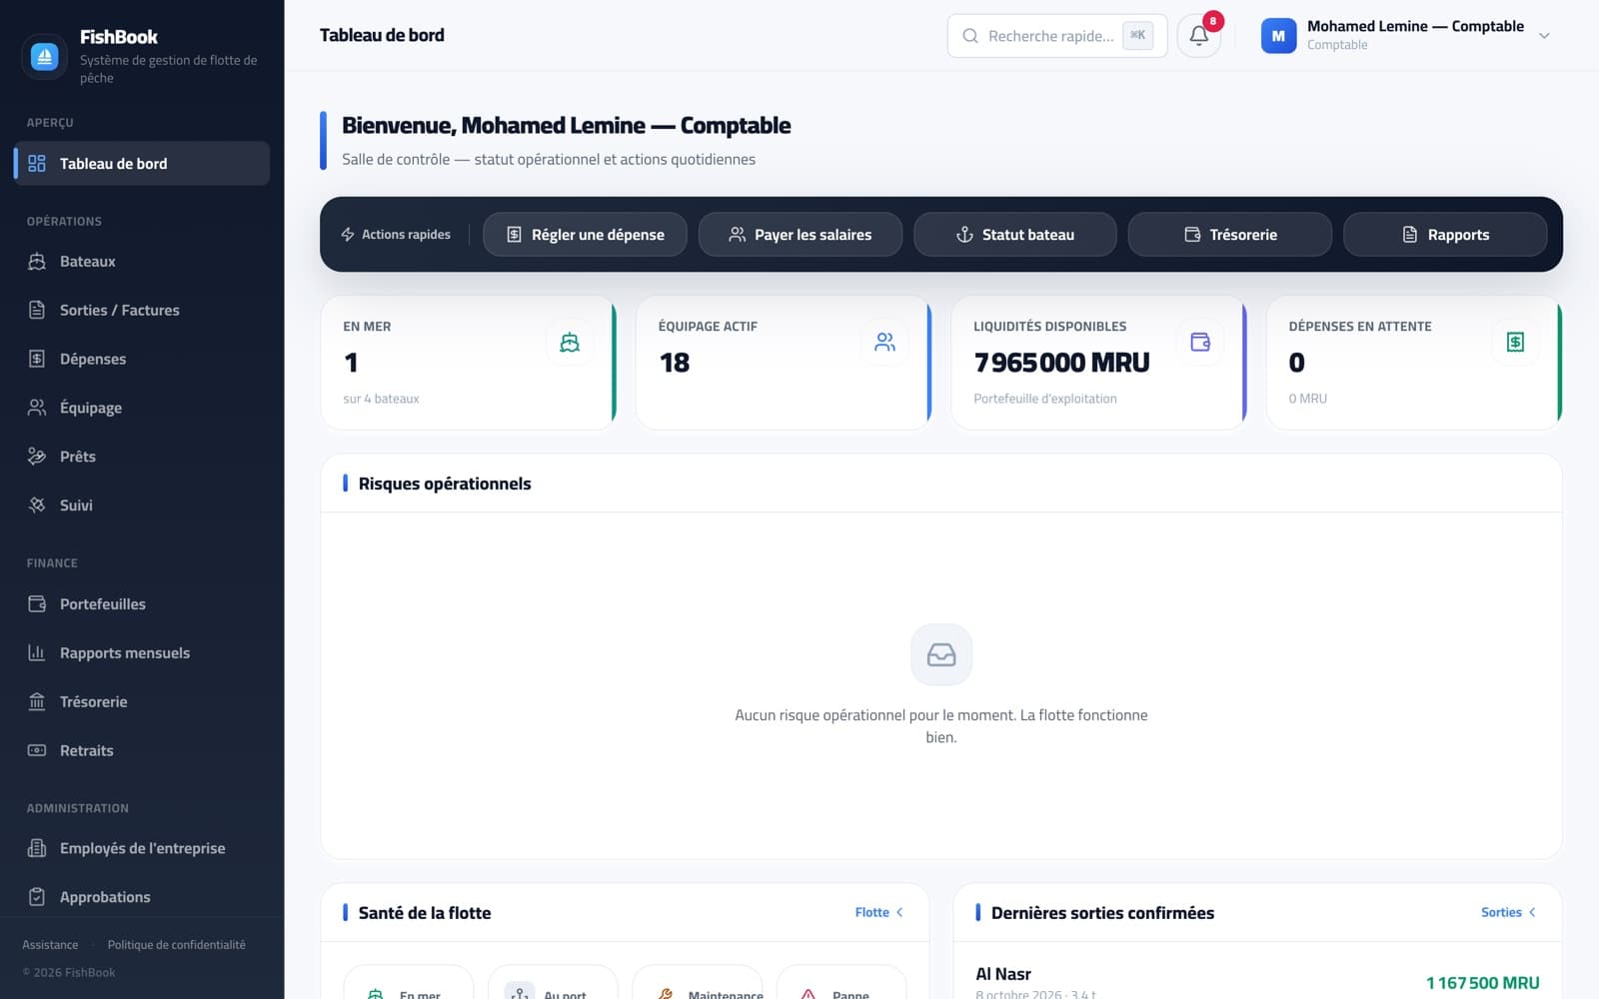Click the people icon in Équipage Actif card
This screenshot has height=999, width=1599.
point(884,343)
